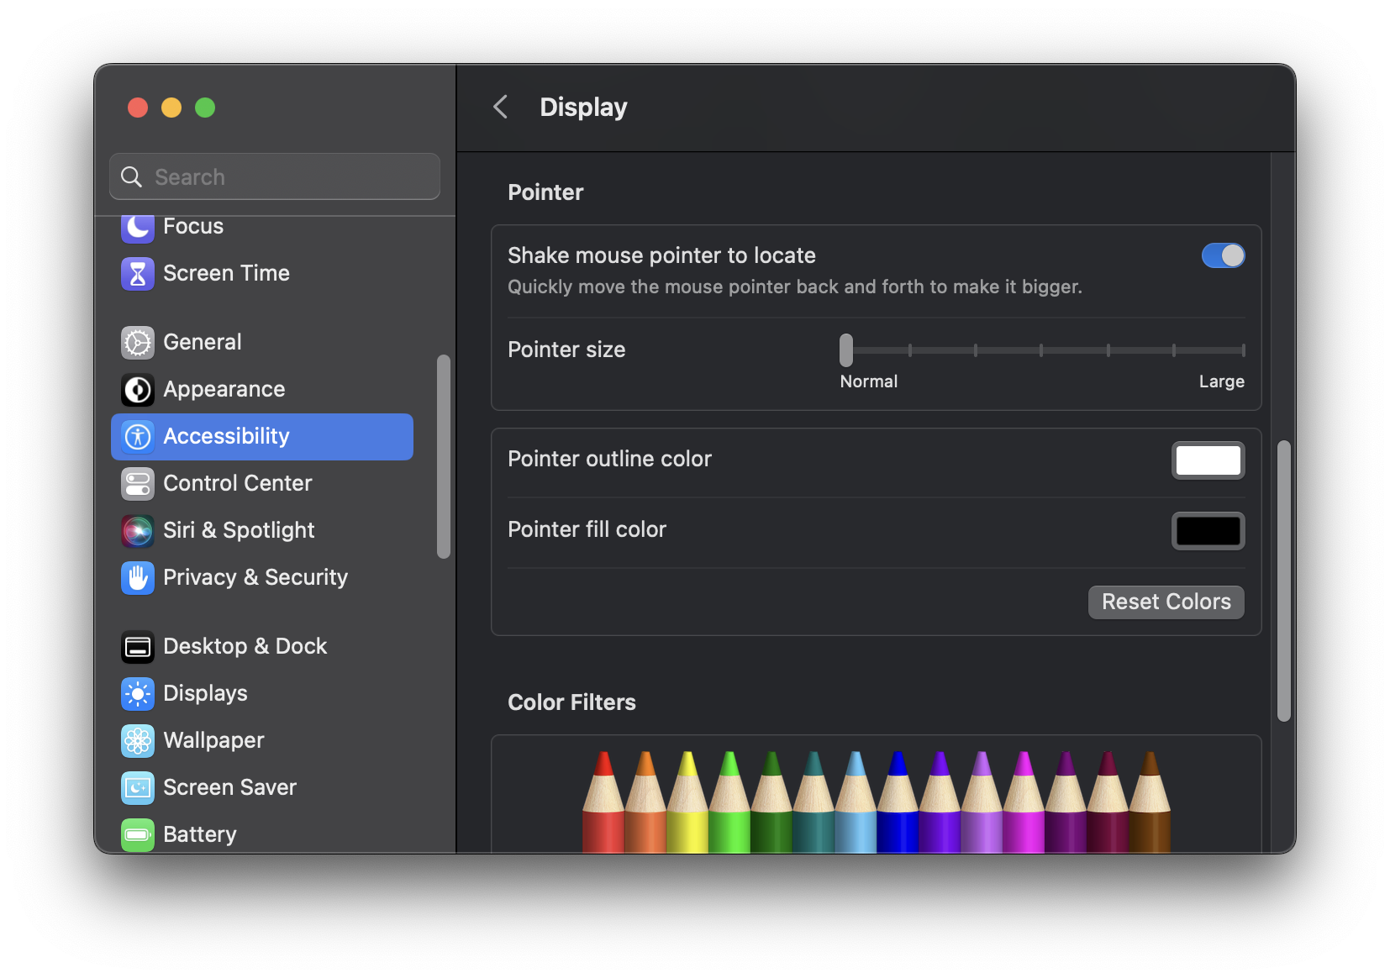Disable Shake mouse pointer to locate

[x=1223, y=255]
